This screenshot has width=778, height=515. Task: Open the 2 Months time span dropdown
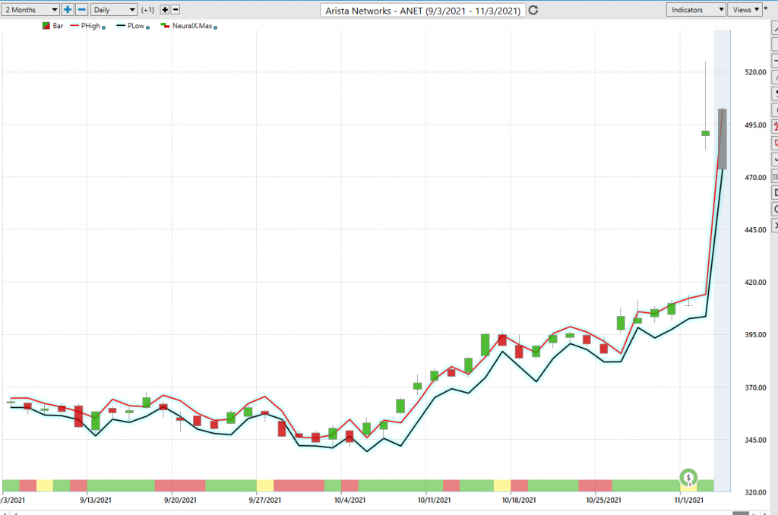tap(30, 10)
